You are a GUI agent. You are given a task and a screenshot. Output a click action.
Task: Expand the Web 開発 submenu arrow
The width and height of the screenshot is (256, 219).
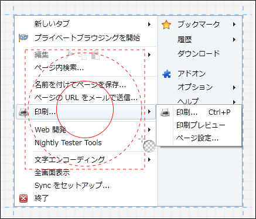coord(149,129)
